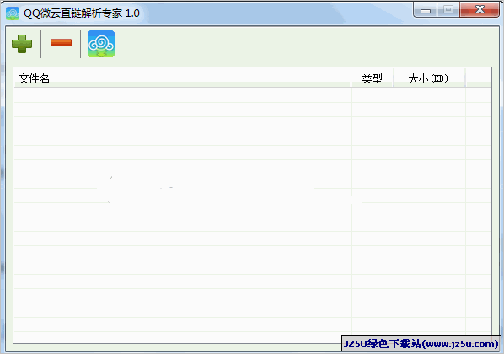Sort by the 类型 column header
Image resolution: width=504 pixels, height=354 pixels.
372,78
